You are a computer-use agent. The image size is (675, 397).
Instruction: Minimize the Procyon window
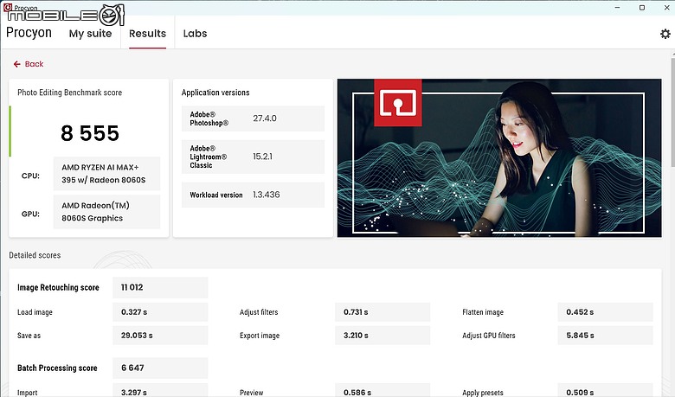[x=617, y=7]
